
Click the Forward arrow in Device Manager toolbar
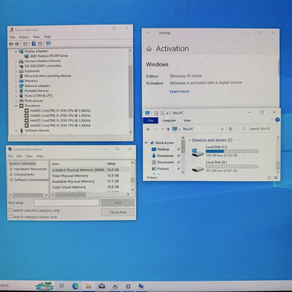coord(17,44)
